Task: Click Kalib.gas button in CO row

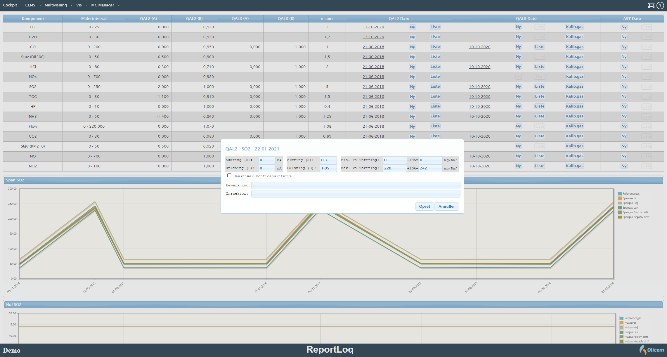Action: [x=574, y=47]
